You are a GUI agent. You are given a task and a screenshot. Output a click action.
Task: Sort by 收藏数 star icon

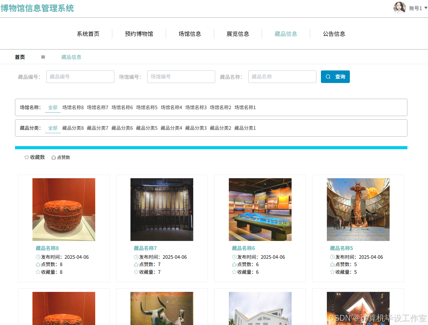tap(27, 157)
